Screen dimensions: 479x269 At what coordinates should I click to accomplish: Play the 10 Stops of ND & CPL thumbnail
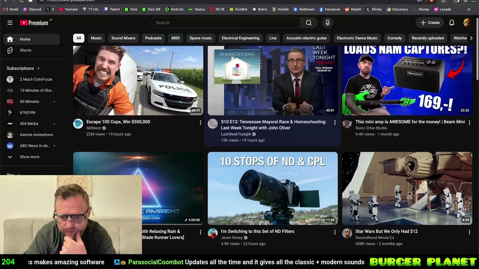coord(273,188)
